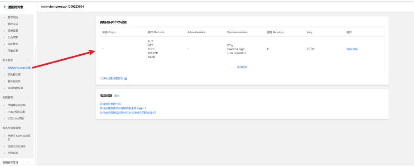Click the Vary column header

[x=309, y=32]
